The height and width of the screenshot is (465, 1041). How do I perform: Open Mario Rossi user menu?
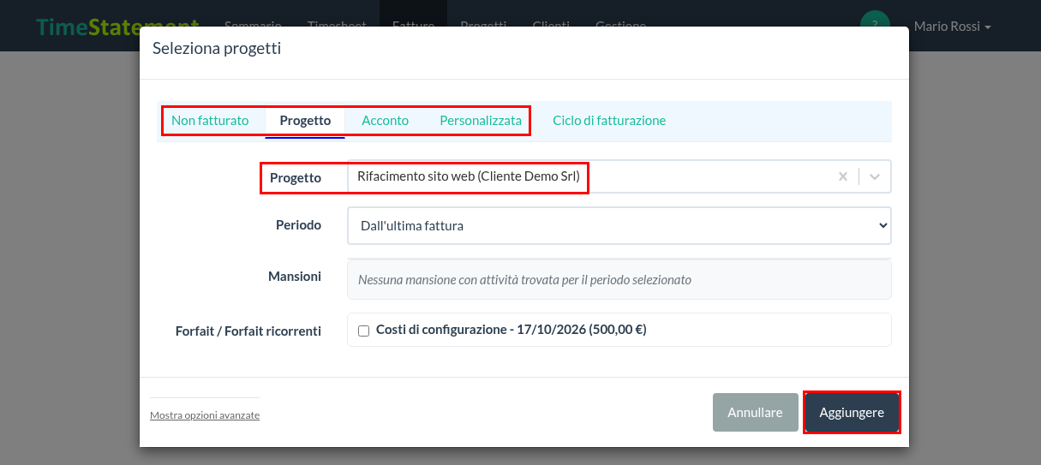[x=952, y=27]
